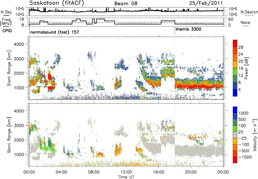Pick the gray band of the Velocity colorbar
The height and width of the screenshot is (179, 258).
click(x=235, y=135)
